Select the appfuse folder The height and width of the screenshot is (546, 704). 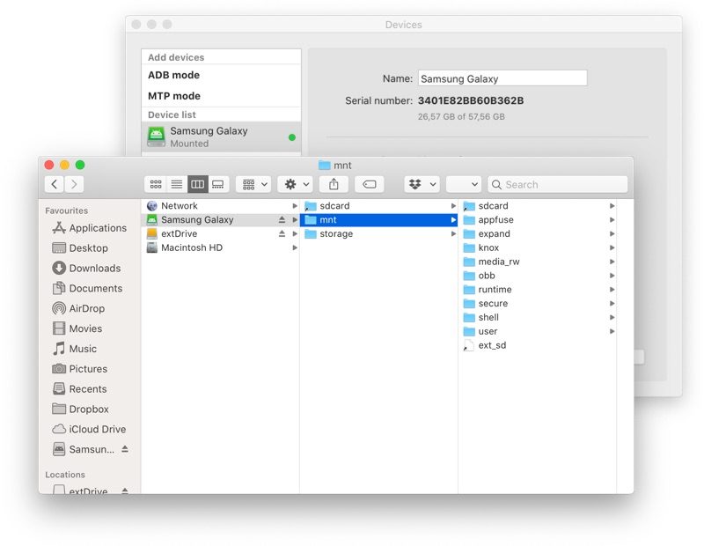[x=538, y=220]
